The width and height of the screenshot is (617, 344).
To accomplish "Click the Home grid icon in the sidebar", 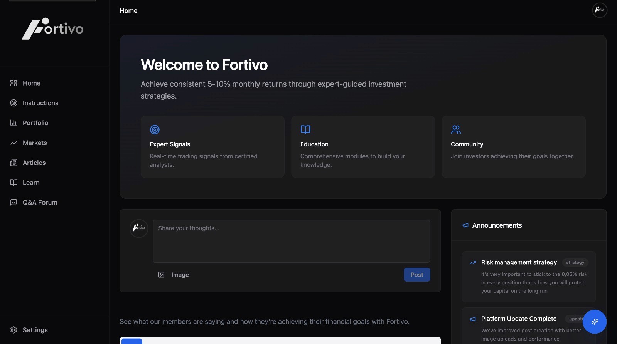I will pos(13,83).
